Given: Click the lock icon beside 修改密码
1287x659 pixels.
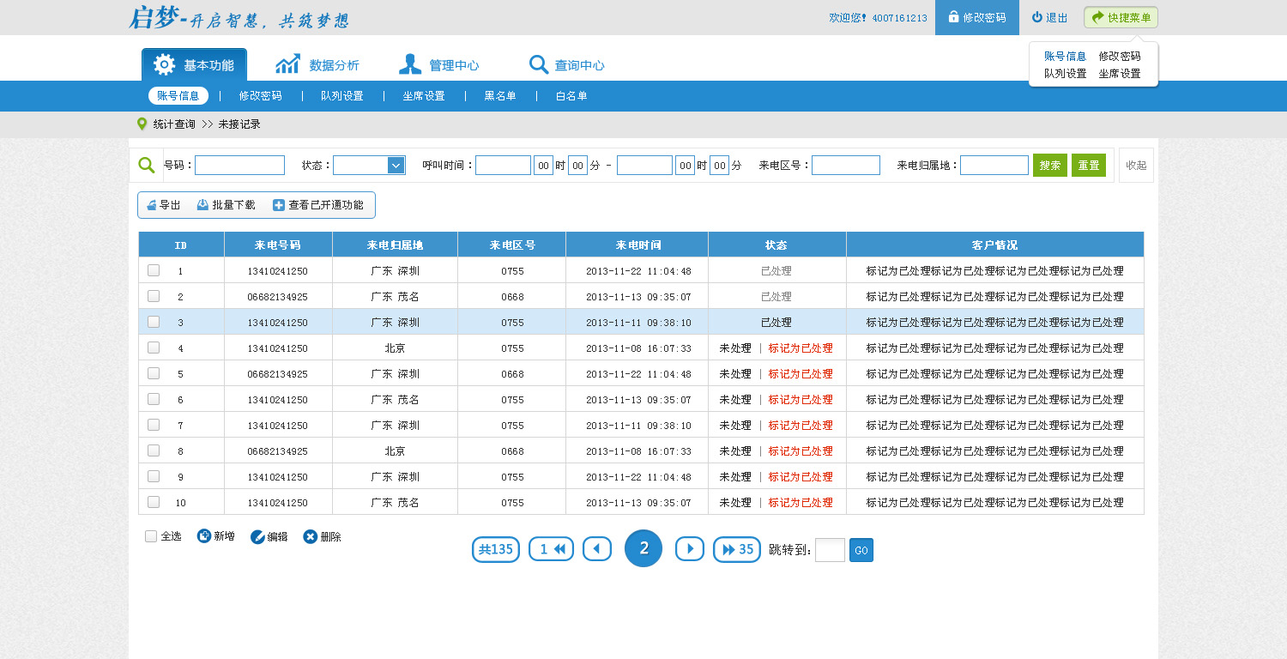Looking at the screenshot, I should tap(953, 17).
